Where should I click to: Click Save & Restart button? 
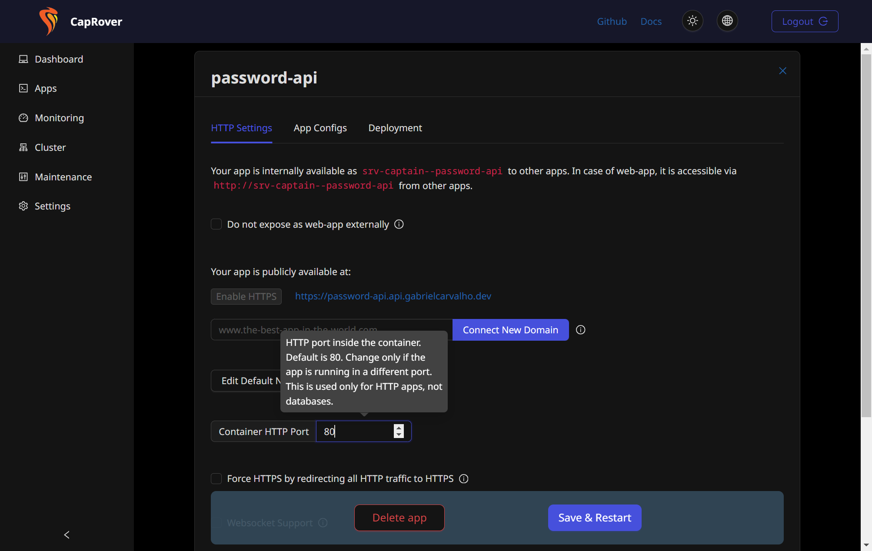594,518
